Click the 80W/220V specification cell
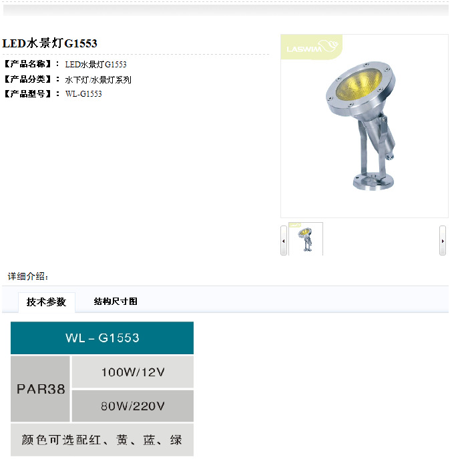The height and width of the screenshot is (459, 456). click(133, 406)
